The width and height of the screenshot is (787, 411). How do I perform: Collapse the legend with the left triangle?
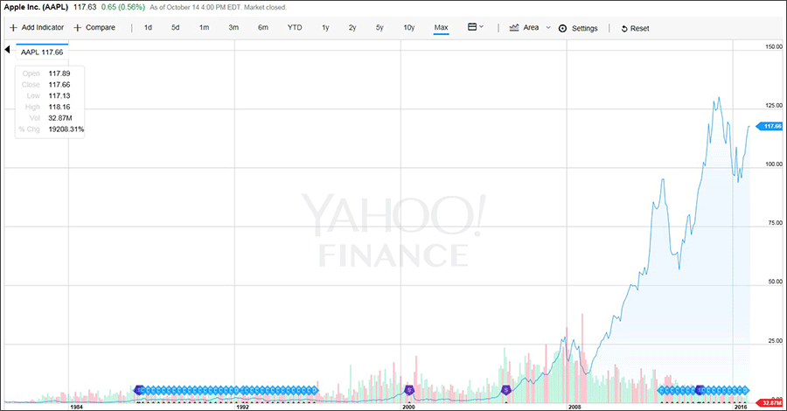point(7,51)
